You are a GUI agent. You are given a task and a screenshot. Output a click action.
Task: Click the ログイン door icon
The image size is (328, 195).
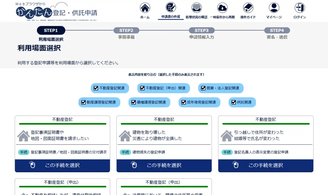pos(300,8)
